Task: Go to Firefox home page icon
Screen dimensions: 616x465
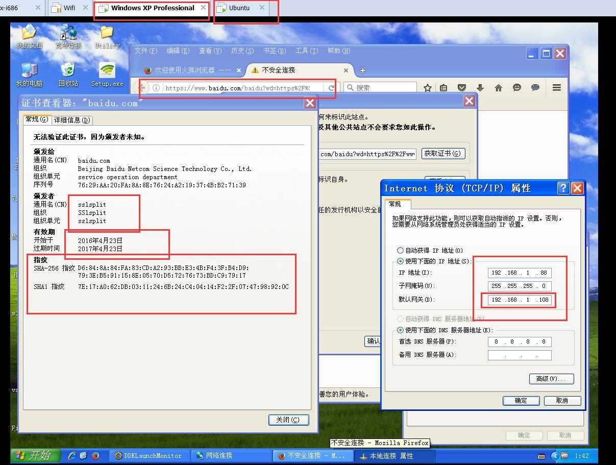Action: click(499, 88)
